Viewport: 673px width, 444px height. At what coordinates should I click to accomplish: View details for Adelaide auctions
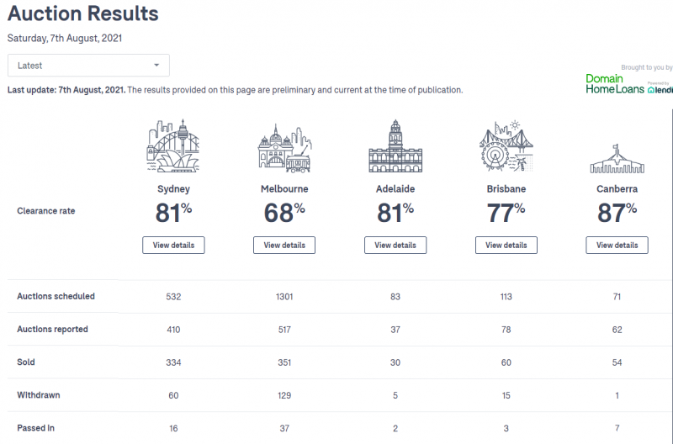(x=395, y=245)
